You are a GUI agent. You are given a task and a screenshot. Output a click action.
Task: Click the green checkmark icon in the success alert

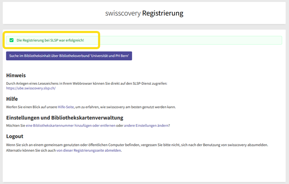pos(11,40)
